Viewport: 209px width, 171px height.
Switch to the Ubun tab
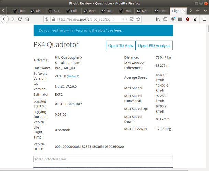click(x=37, y=11)
